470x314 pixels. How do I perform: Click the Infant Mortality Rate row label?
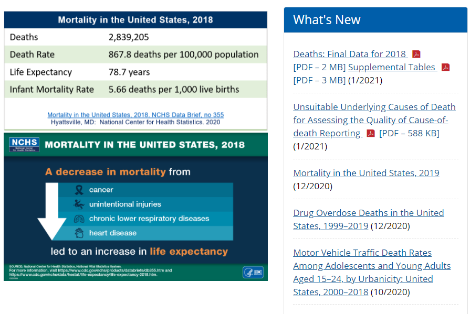coord(52,89)
